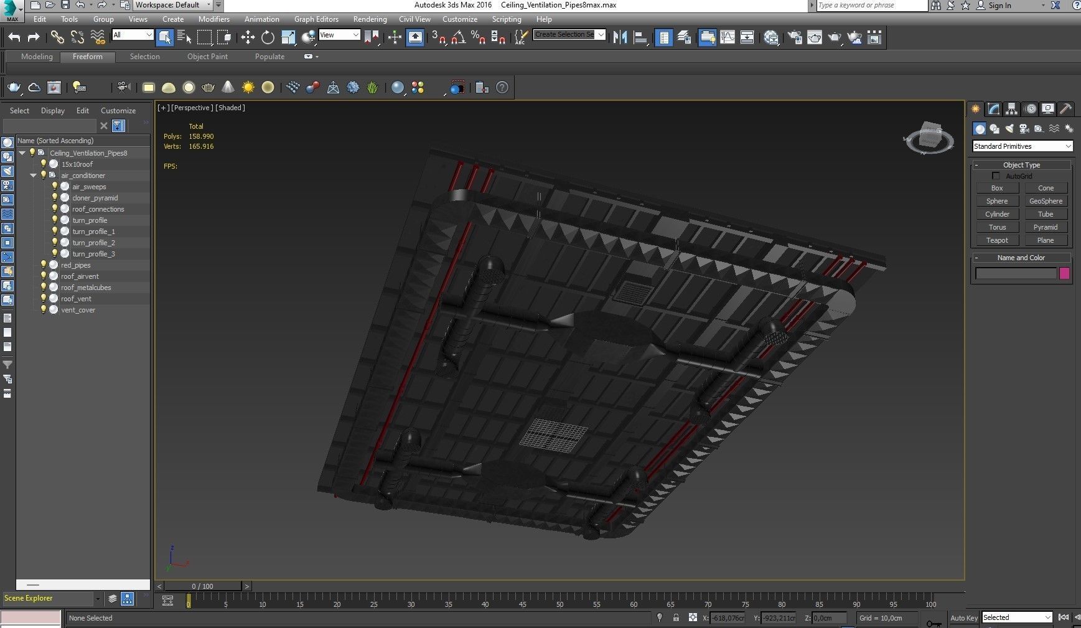
Task: Click the help question mark icon
Action: pos(502,88)
